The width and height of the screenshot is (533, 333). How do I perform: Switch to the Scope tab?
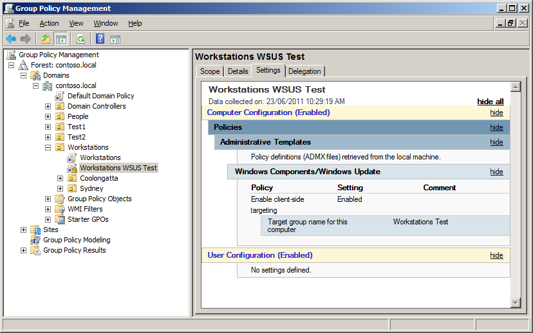coord(210,71)
